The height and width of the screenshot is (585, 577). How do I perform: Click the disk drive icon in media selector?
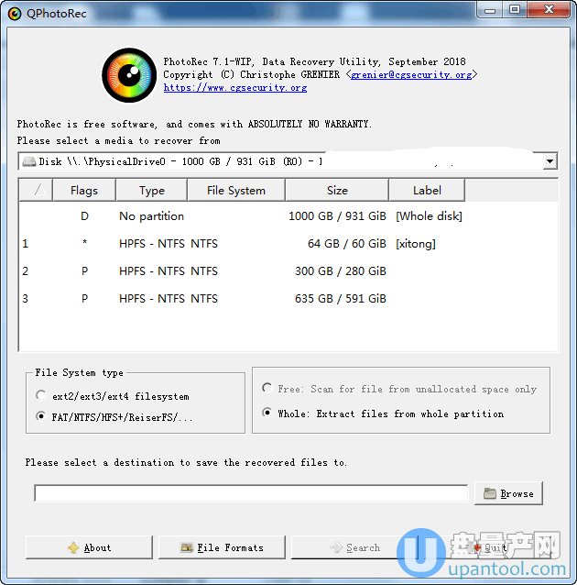coord(28,161)
